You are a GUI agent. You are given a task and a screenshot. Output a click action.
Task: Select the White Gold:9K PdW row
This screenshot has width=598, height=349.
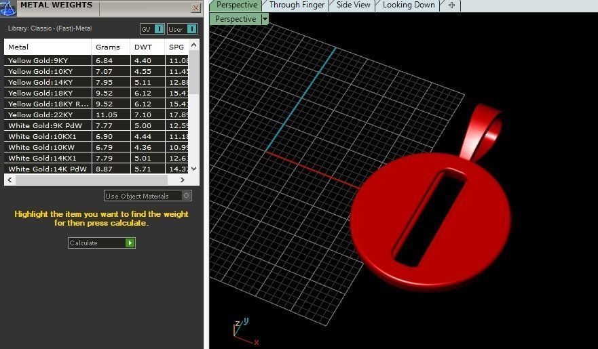[x=96, y=125]
